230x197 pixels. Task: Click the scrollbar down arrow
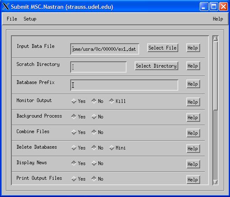(215, 182)
